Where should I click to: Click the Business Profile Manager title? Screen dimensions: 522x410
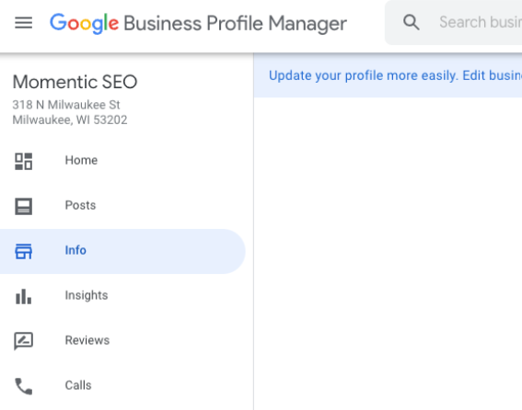click(235, 23)
